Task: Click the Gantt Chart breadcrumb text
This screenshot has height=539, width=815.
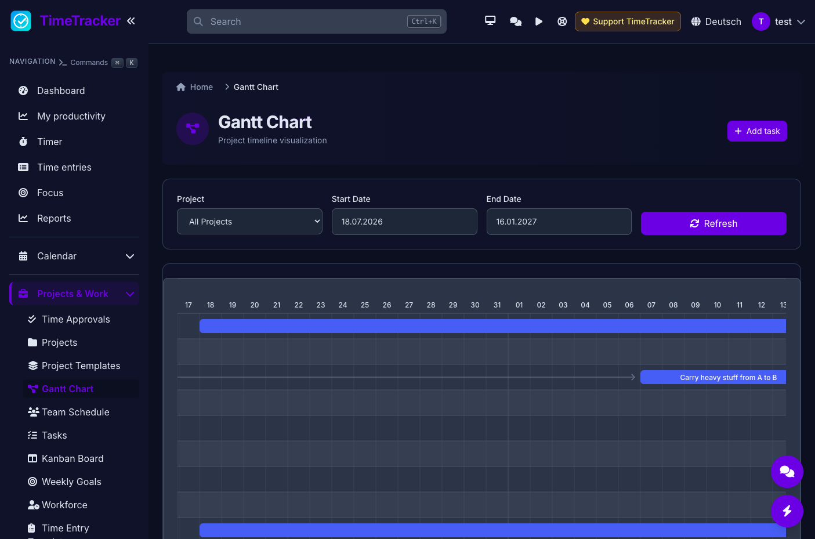Action: point(256,87)
